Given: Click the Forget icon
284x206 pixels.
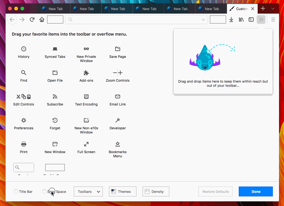Looking at the screenshot, I should [55, 120].
